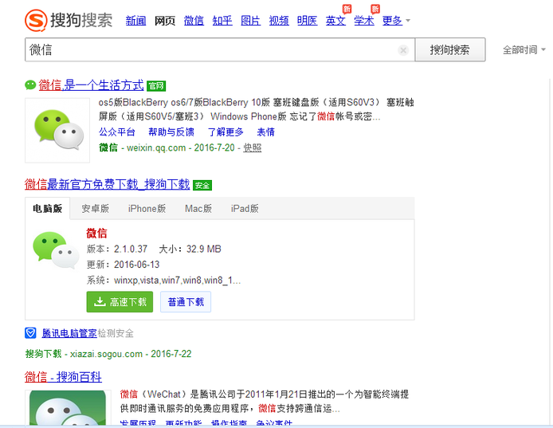Click green WeChat bubble icon beside first result title
The image size is (553, 428).
pyautogui.click(x=30, y=85)
